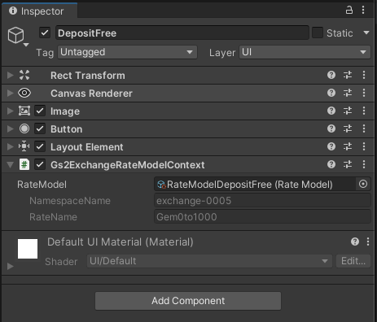The width and height of the screenshot is (377, 322).
Task: Expand the Default UI Material section
Action: 11,266
